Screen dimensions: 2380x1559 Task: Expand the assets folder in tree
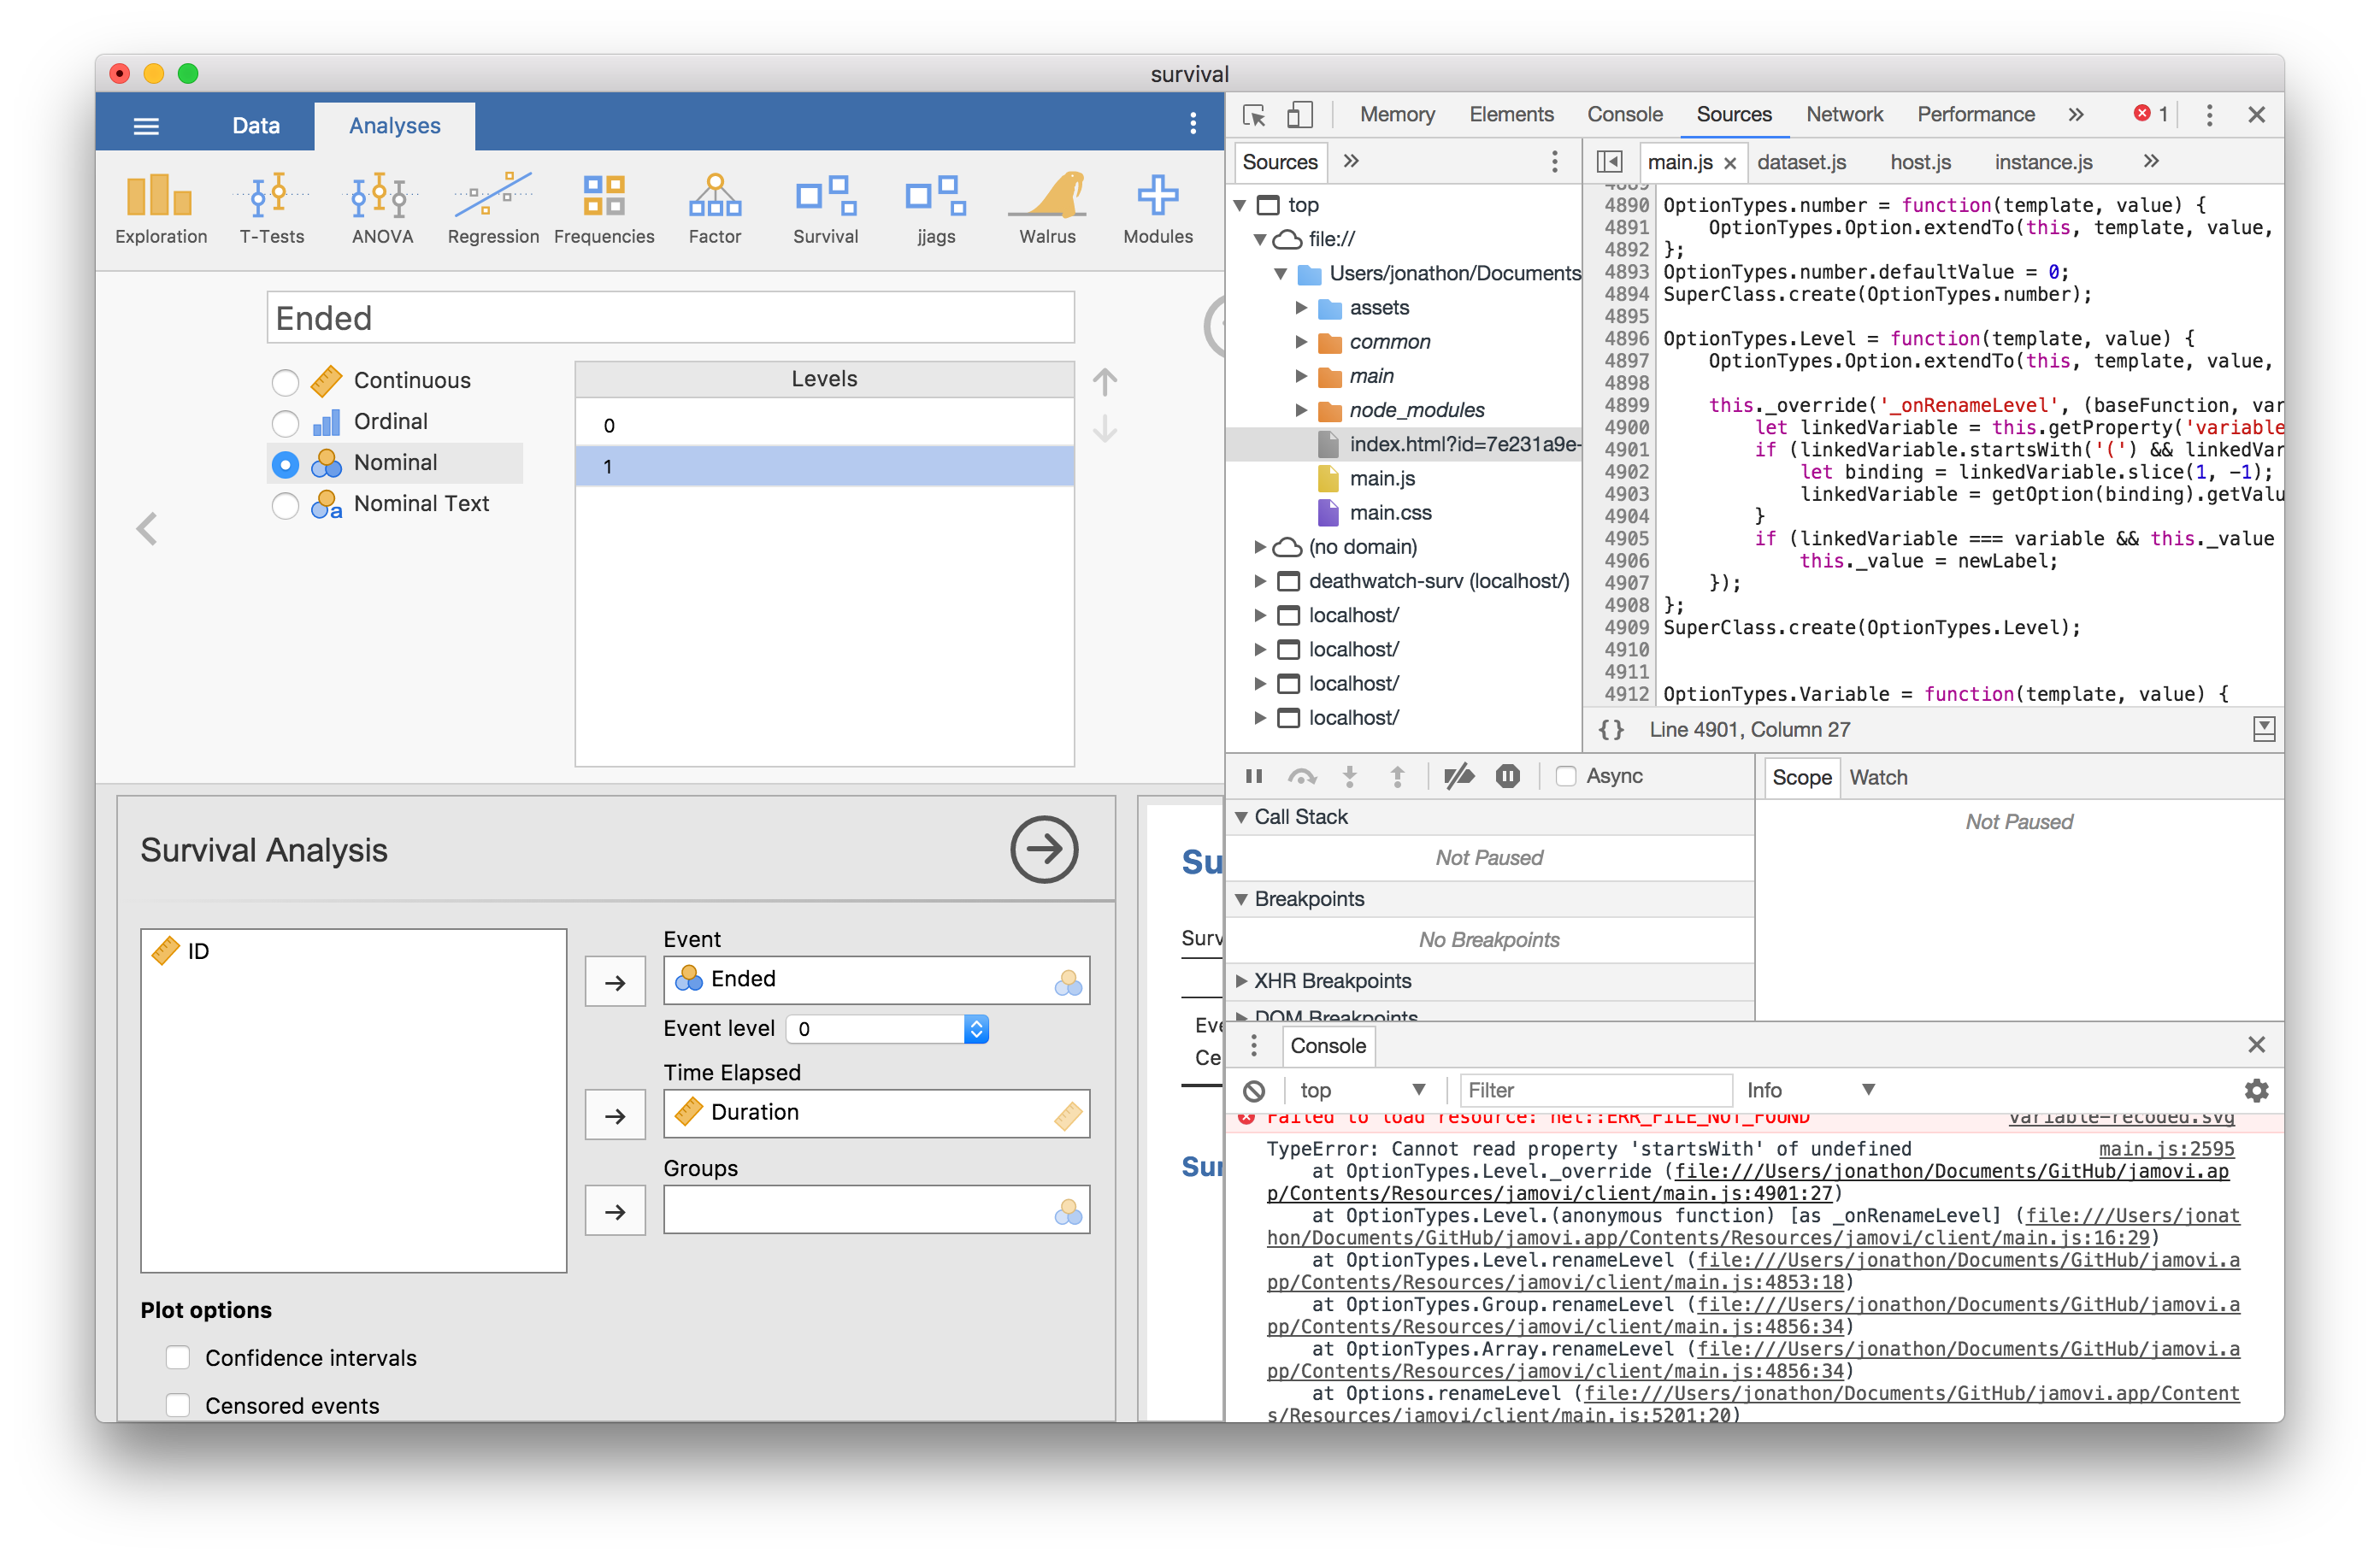pyautogui.click(x=1301, y=308)
